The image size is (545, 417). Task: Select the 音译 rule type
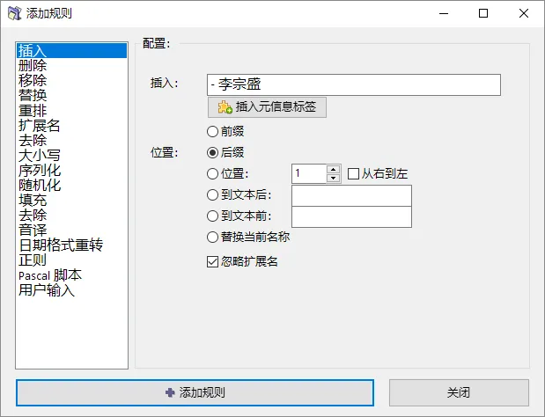(x=71, y=230)
